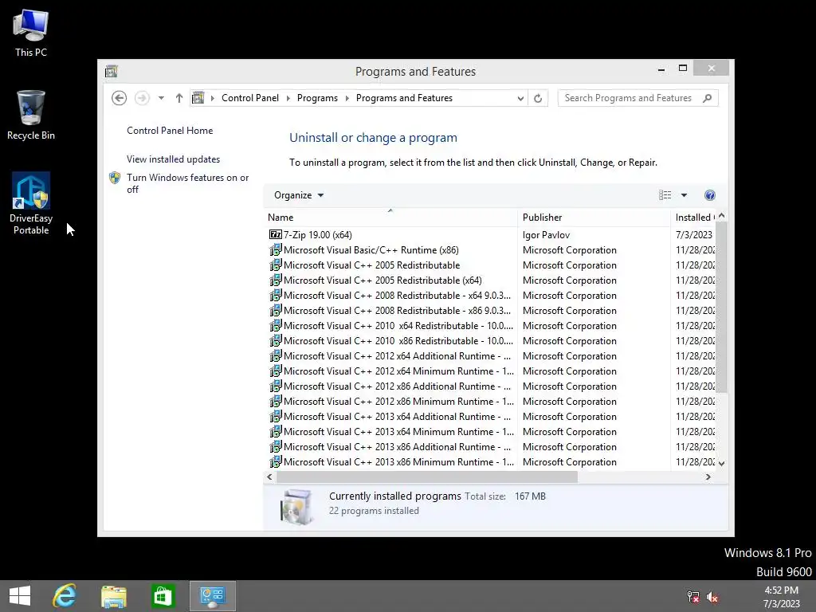
Task: Select Visual C++ 2008 Redistributable - x86 entry
Action: (491, 310)
